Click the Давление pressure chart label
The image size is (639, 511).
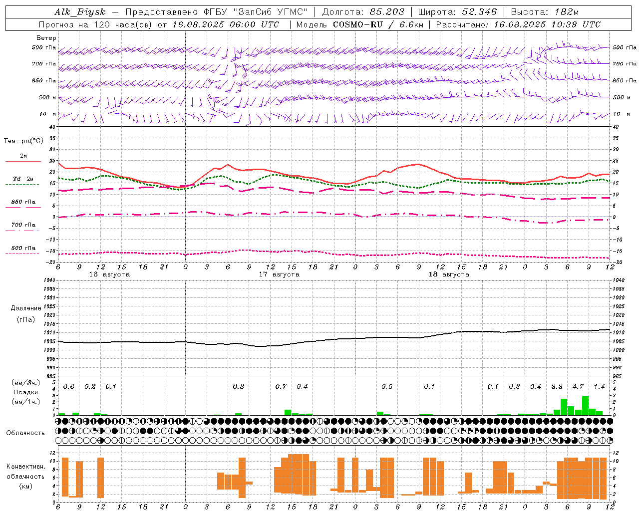(26, 308)
